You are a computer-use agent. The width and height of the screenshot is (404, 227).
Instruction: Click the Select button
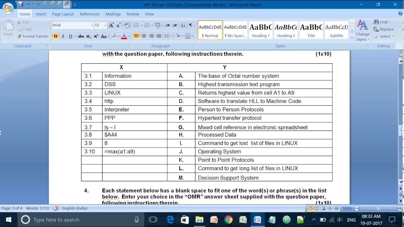click(x=383, y=36)
